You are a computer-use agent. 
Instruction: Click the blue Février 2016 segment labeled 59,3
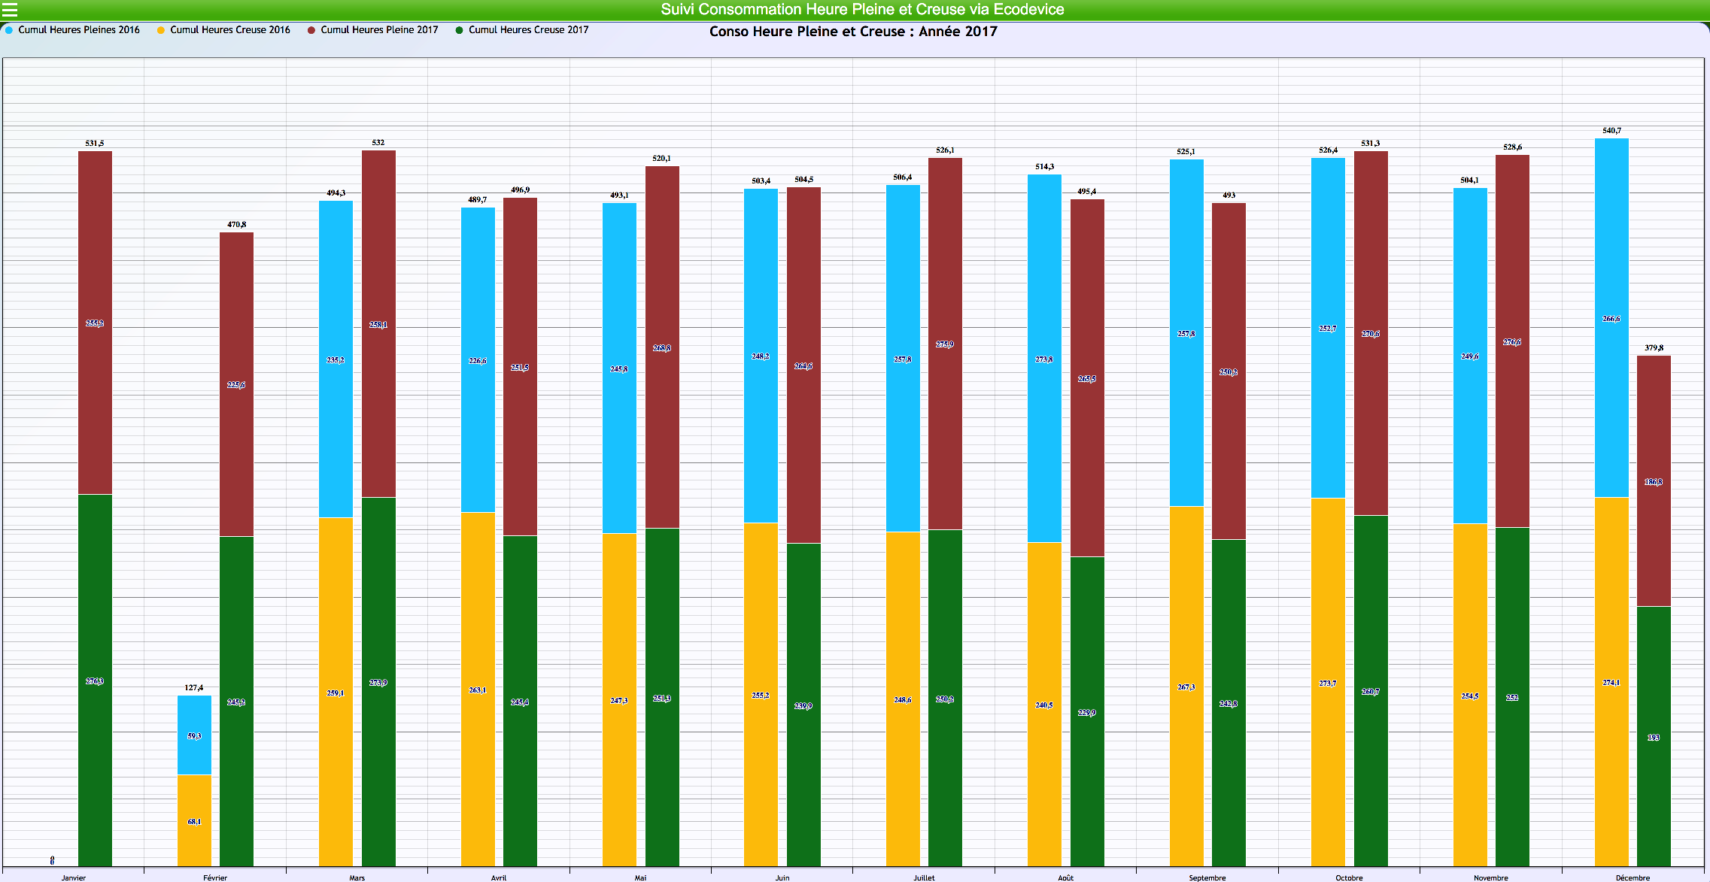[194, 735]
